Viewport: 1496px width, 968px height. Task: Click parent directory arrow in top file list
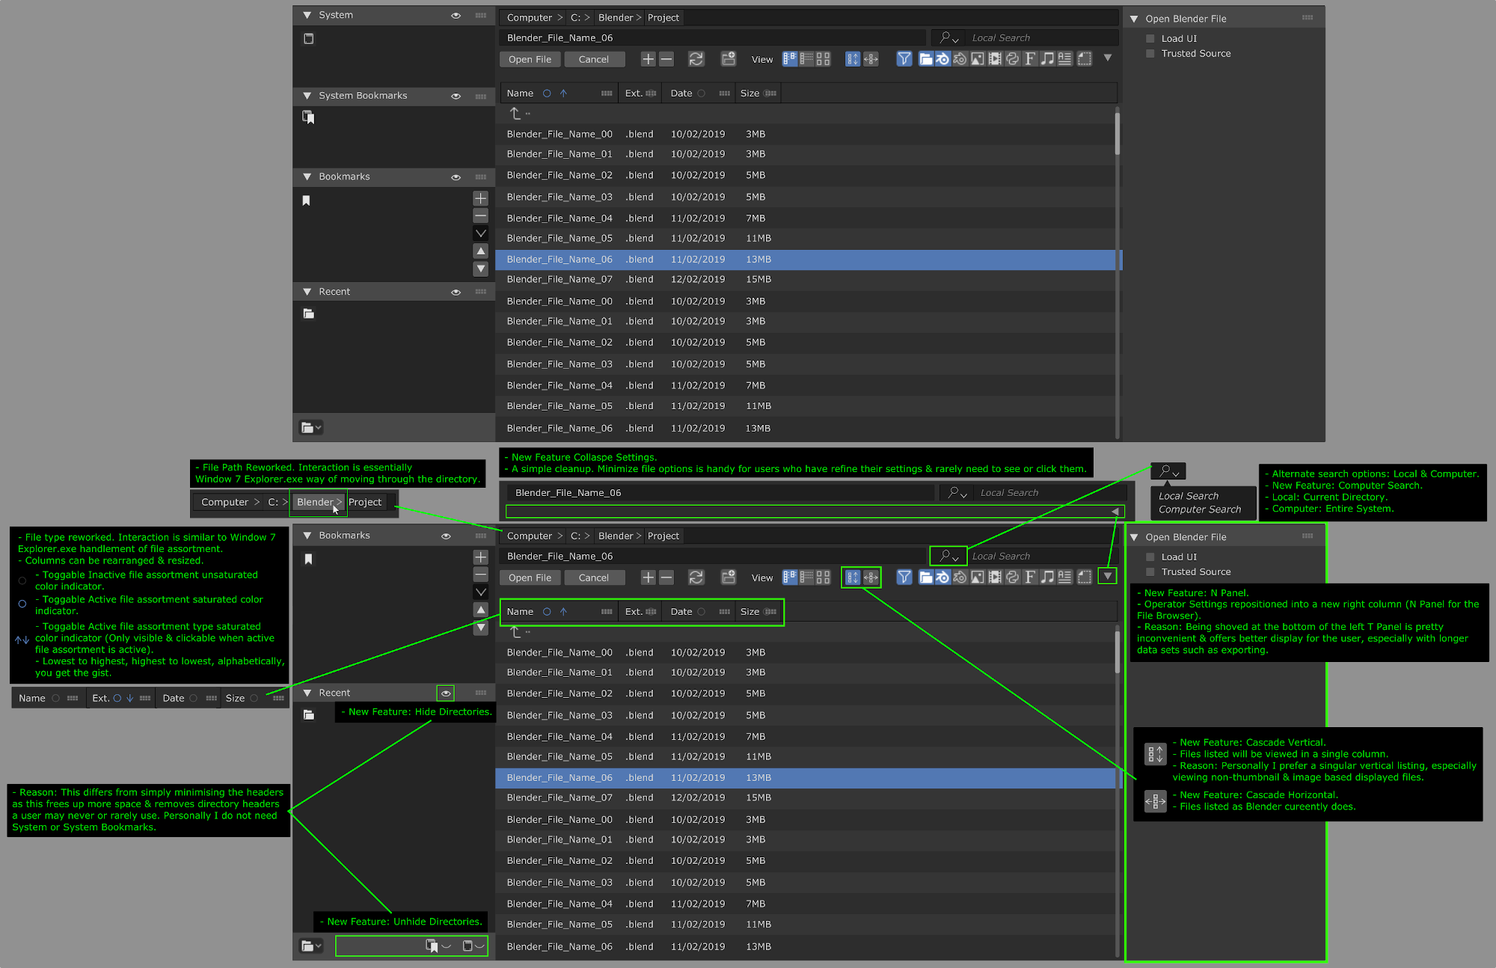coord(515,113)
